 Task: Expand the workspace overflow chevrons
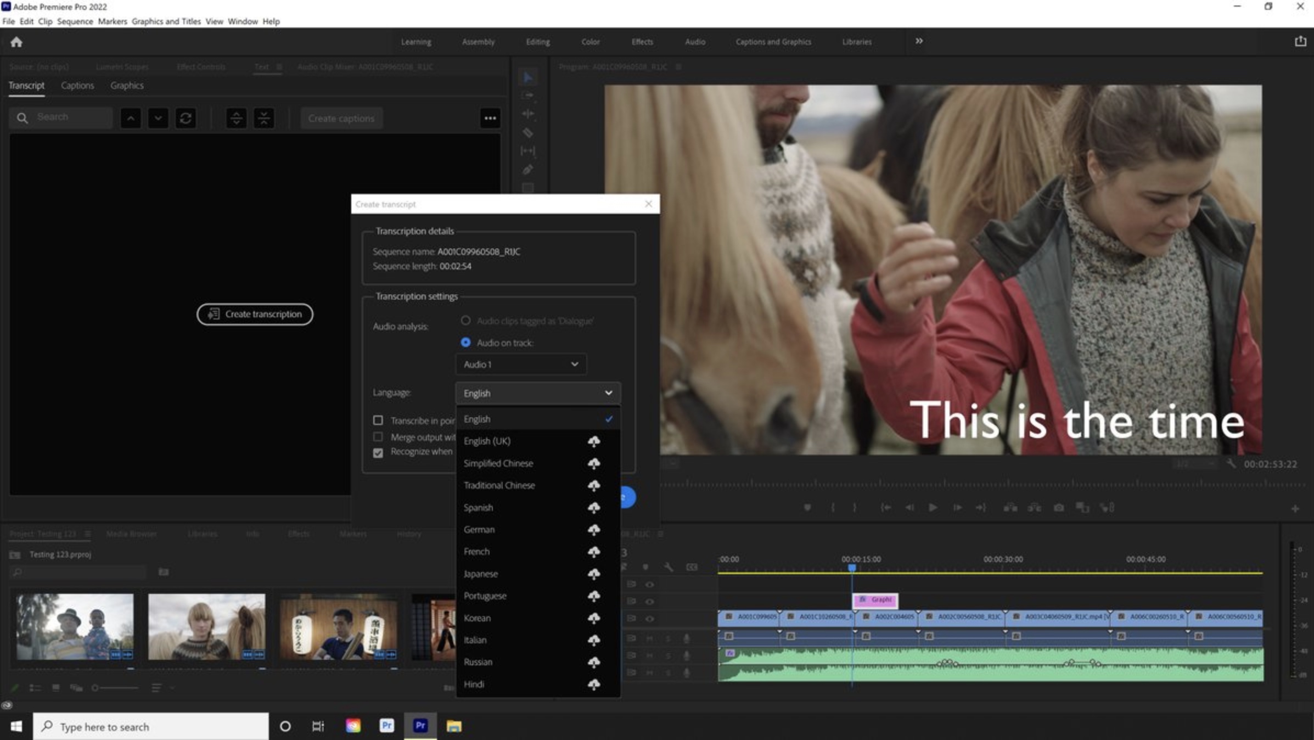(x=919, y=41)
